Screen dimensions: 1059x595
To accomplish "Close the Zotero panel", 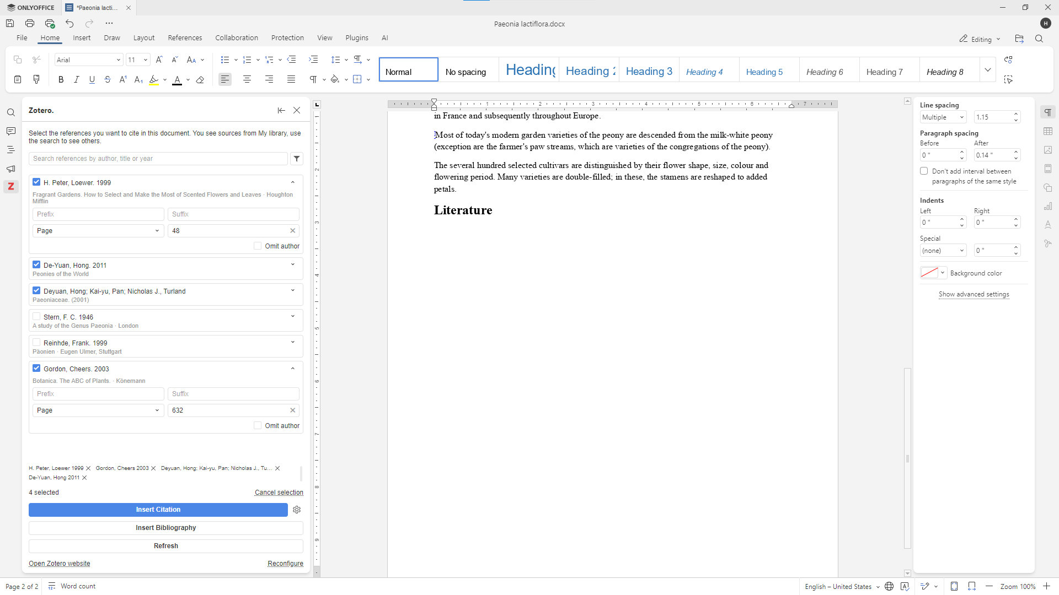I will [297, 110].
